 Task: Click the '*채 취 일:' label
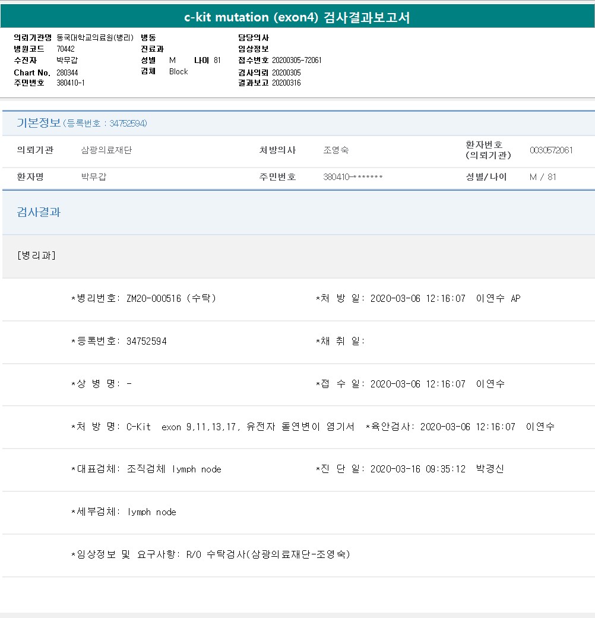click(340, 341)
